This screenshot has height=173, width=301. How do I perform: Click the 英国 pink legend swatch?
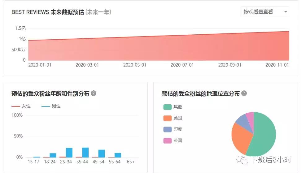pos(167,141)
